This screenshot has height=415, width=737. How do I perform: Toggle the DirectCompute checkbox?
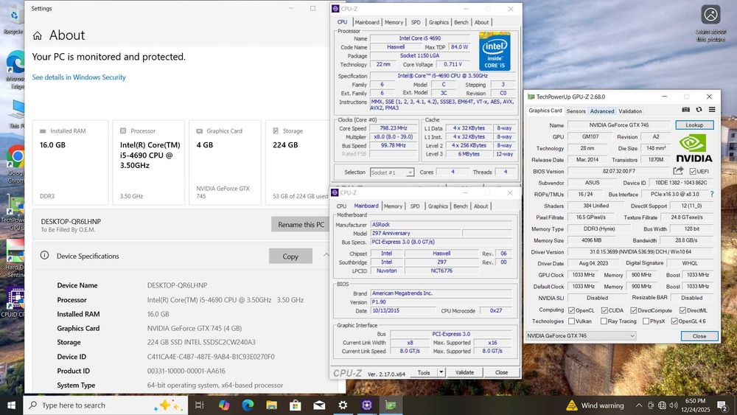634,310
